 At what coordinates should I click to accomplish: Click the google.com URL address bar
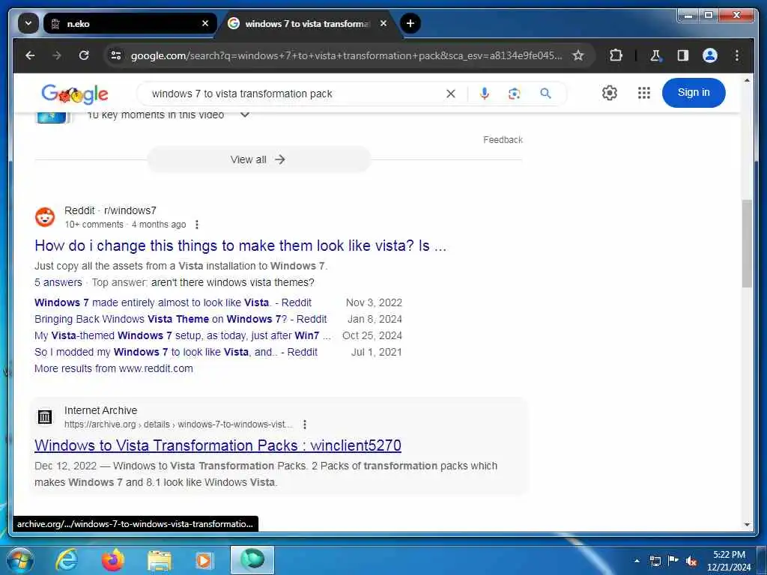coord(346,55)
